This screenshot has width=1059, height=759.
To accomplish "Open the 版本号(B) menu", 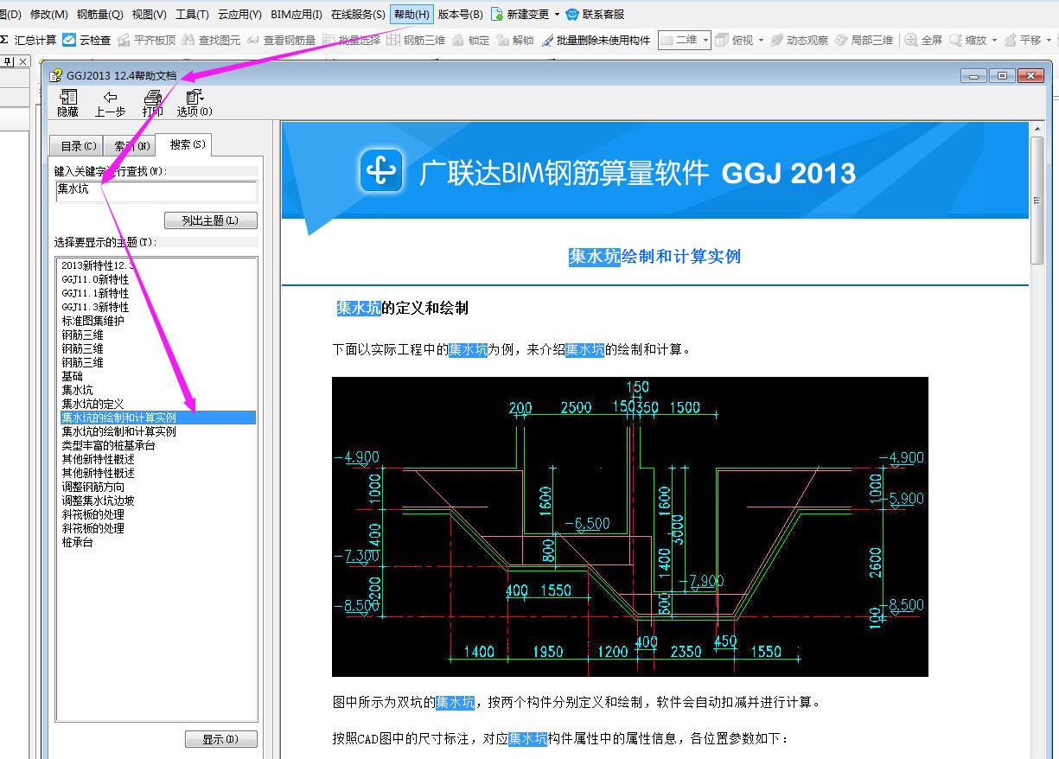I will pyautogui.click(x=461, y=14).
